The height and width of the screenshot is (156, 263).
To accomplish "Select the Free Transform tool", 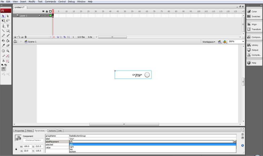I will tap(3, 21).
